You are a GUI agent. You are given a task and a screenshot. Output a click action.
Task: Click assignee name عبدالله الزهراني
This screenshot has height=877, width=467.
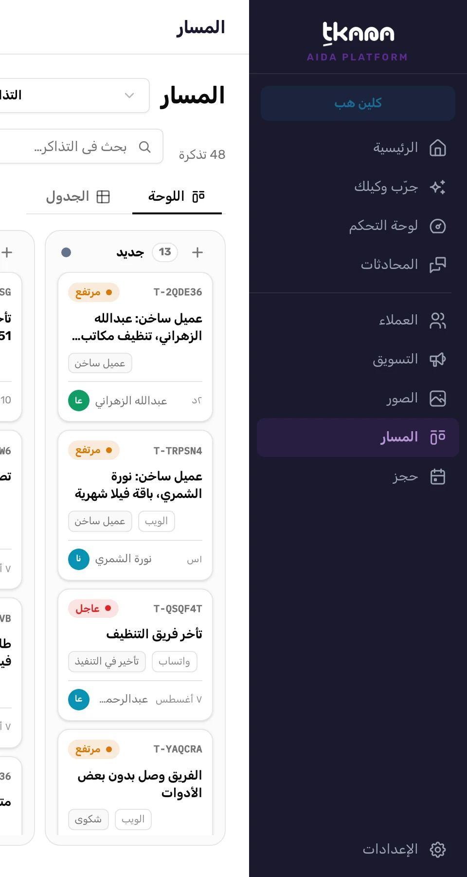(131, 401)
